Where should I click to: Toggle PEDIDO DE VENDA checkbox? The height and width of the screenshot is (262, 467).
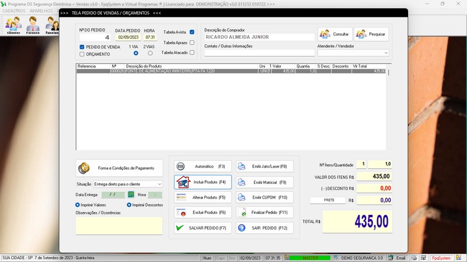point(82,47)
